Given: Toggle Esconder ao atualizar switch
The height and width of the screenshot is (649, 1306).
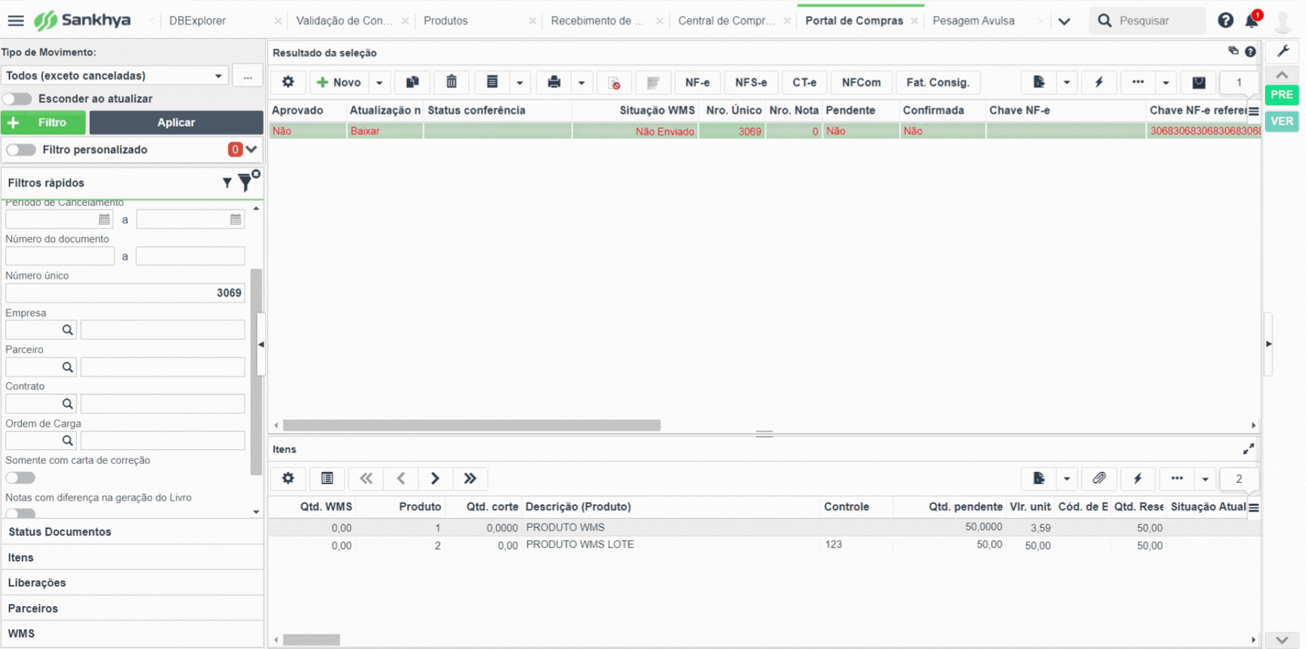Looking at the screenshot, I should click(x=17, y=99).
